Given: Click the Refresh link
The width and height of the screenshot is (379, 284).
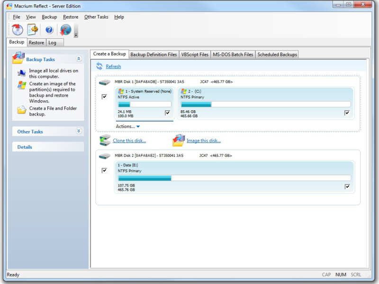Looking at the screenshot, I should (x=113, y=66).
